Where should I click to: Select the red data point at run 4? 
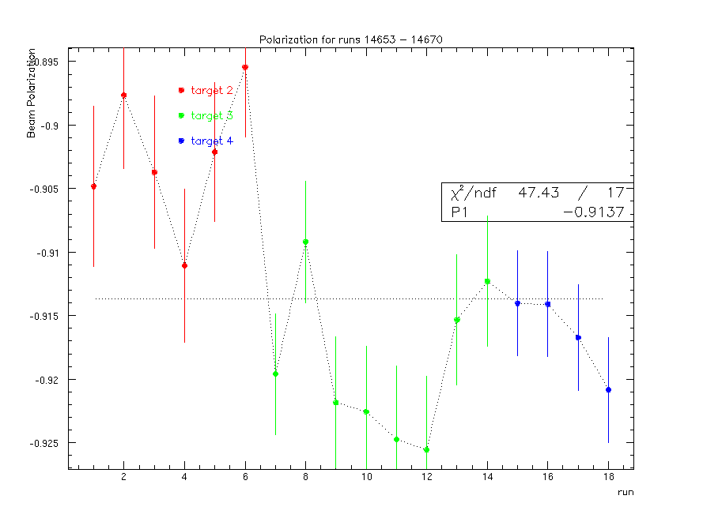point(185,266)
